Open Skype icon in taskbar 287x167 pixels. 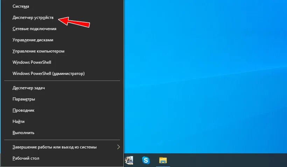(x=146, y=160)
